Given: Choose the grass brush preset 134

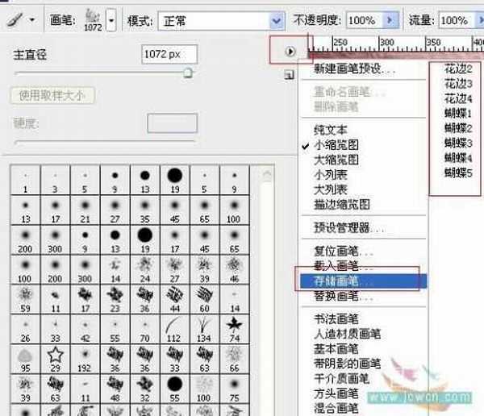Looking at the screenshot, I should pos(205,325).
